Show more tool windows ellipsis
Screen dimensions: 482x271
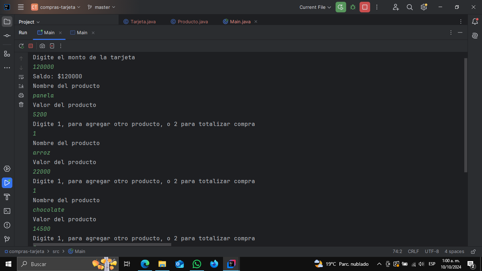(x=7, y=68)
